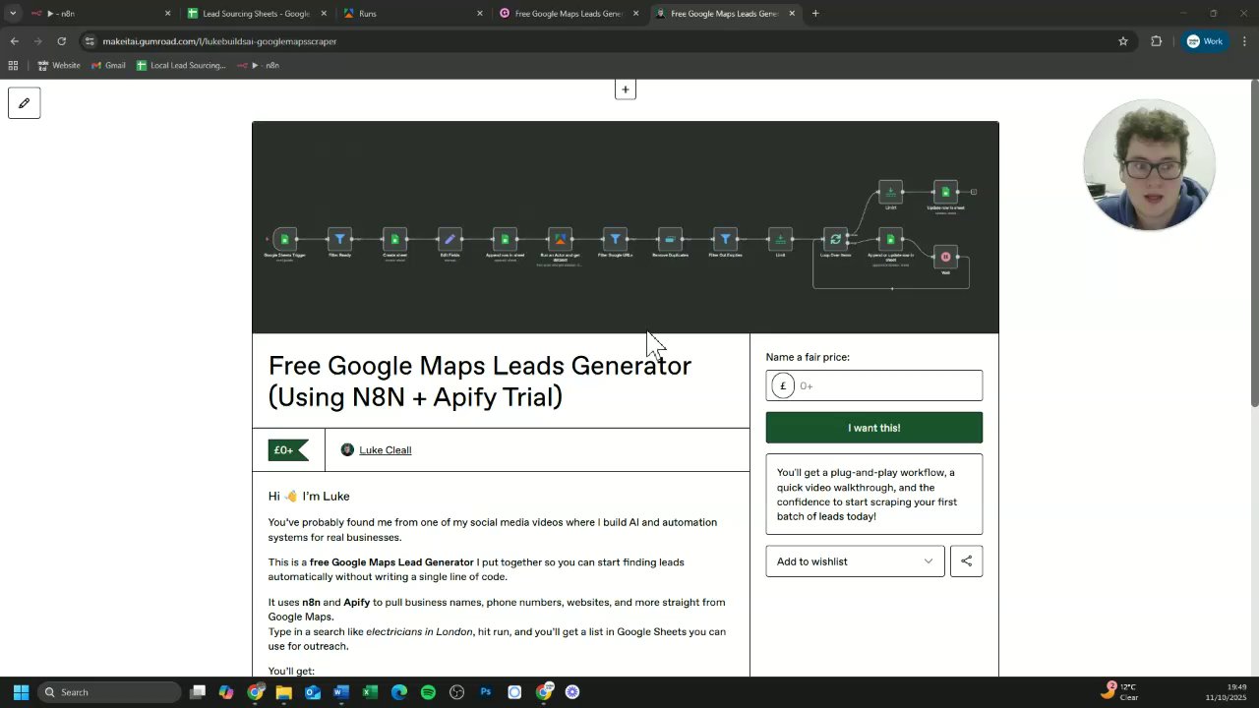Bookmark this page with the star icon
Viewport: 1259px width, 708px height.
coord(1123,41)
